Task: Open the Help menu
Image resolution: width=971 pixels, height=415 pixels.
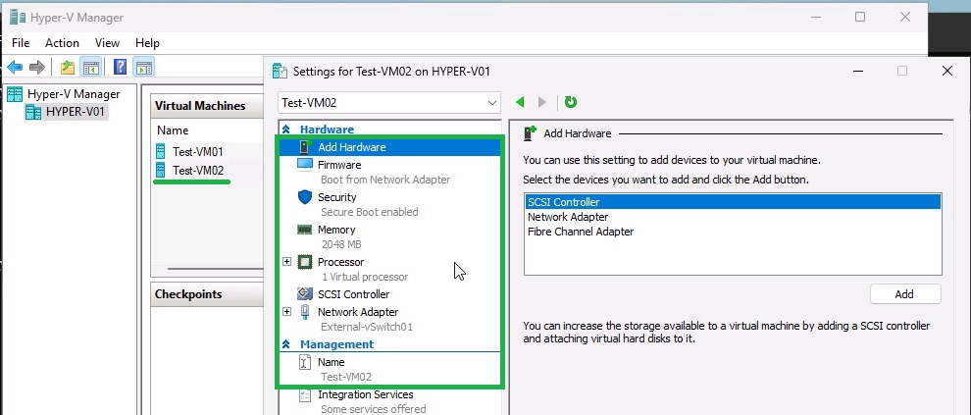Action: coord(147,43)
